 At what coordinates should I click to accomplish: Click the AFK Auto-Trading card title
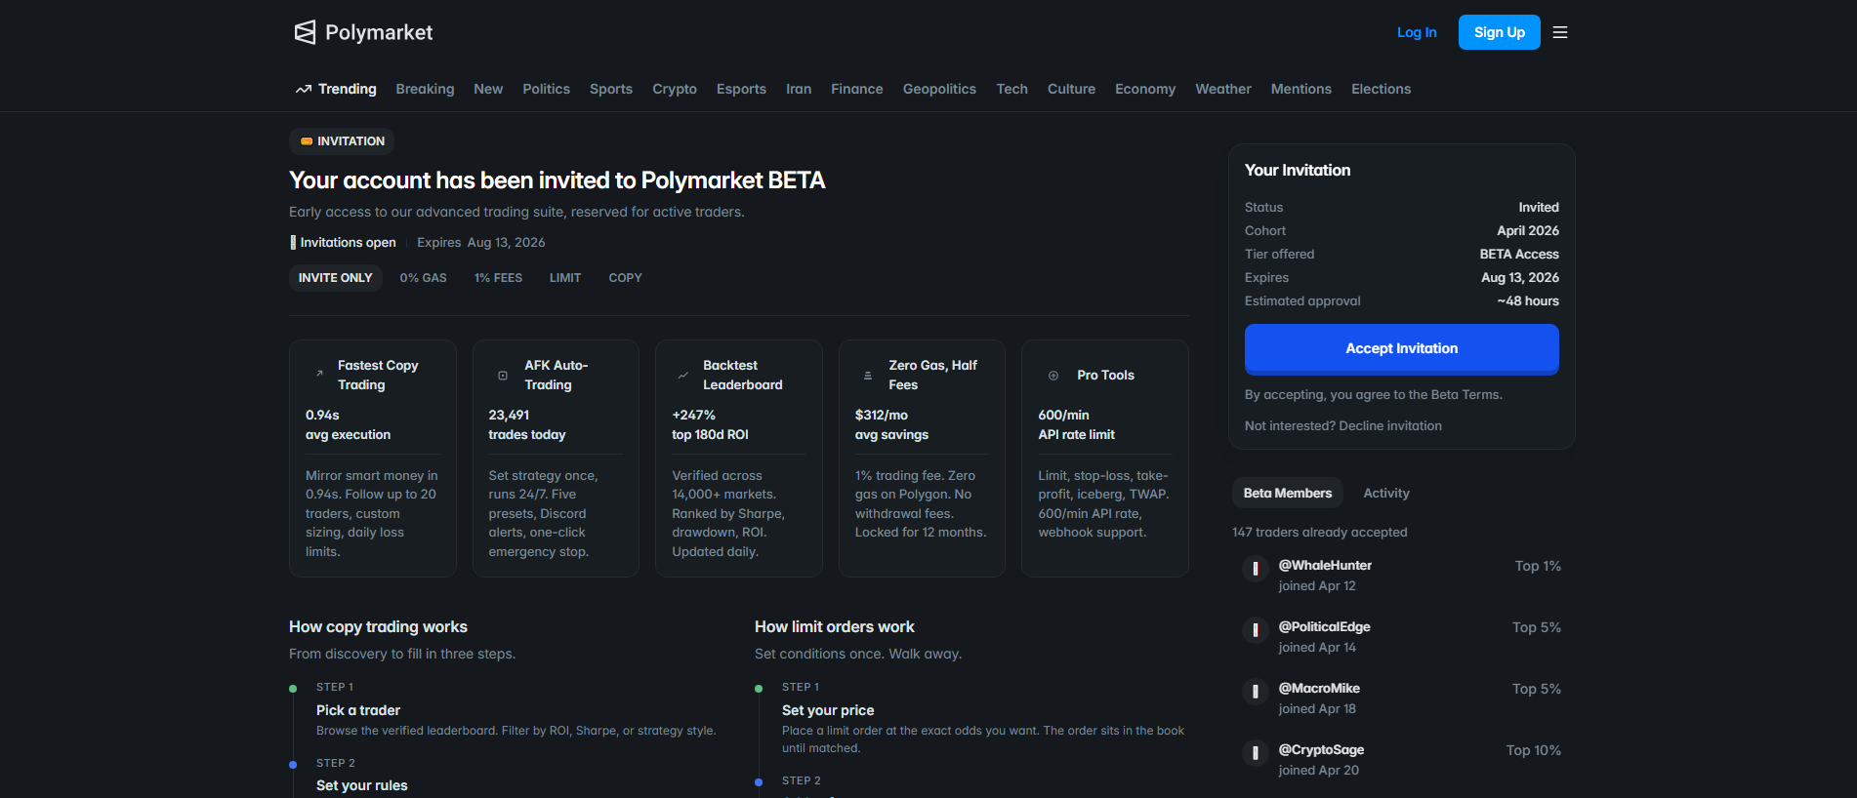[x=557, y=376]
